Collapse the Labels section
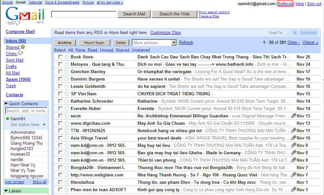Image resolution: width=324 pixels, height=195 pixels. pos(6,190)
